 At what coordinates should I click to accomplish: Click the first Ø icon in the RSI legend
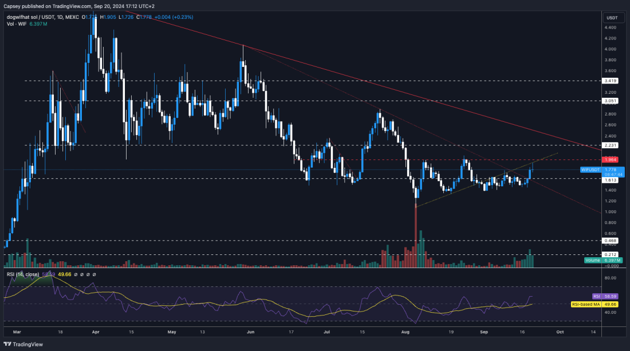[76, 275]
